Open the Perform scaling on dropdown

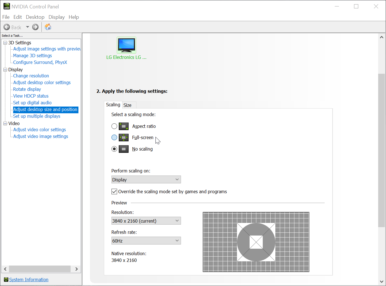point(146,180)
